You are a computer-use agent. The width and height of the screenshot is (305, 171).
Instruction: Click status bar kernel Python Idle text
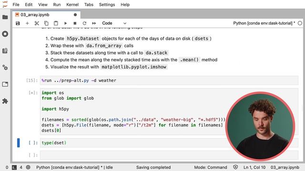[x=74, y=167]
